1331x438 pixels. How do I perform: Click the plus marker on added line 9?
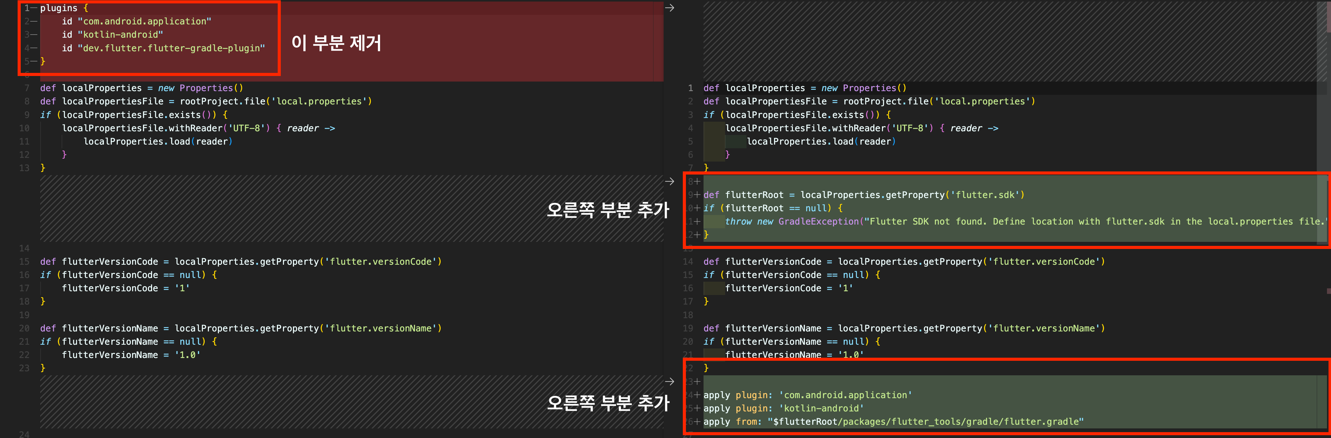(x=697, y=195)
